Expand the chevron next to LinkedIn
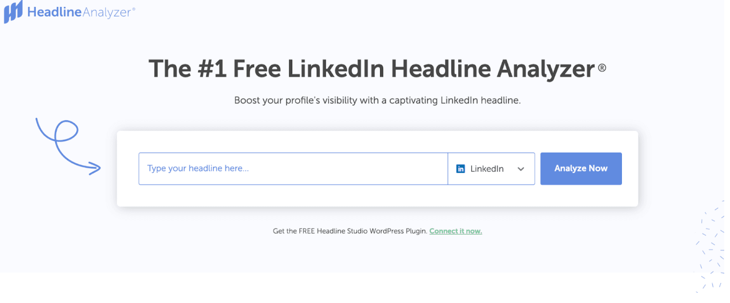Image resolution: width=730 pixels, height=303 pixels. 521,168
